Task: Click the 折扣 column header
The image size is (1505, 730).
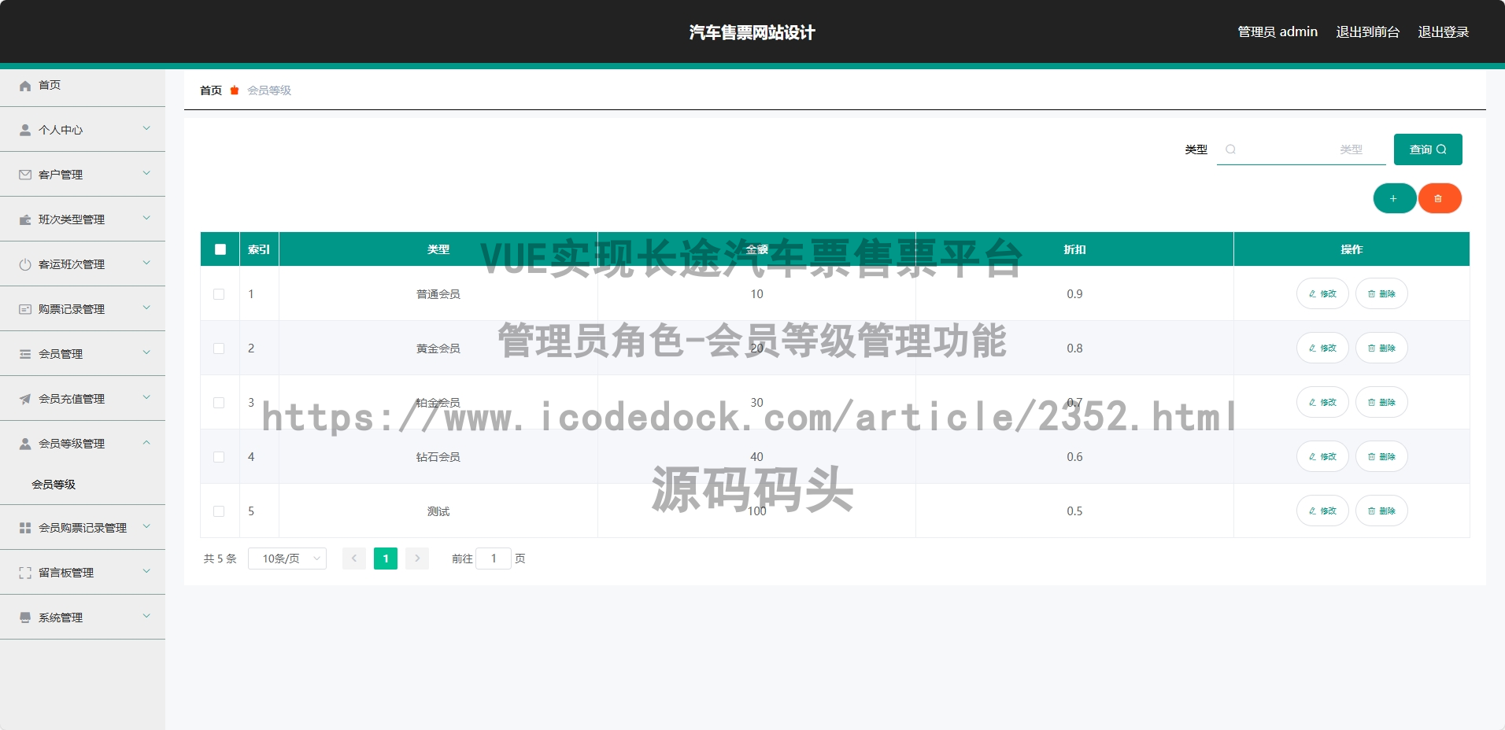Action: (1074, 249)
